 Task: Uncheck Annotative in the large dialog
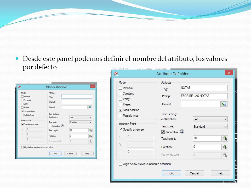tap(163, 132)
